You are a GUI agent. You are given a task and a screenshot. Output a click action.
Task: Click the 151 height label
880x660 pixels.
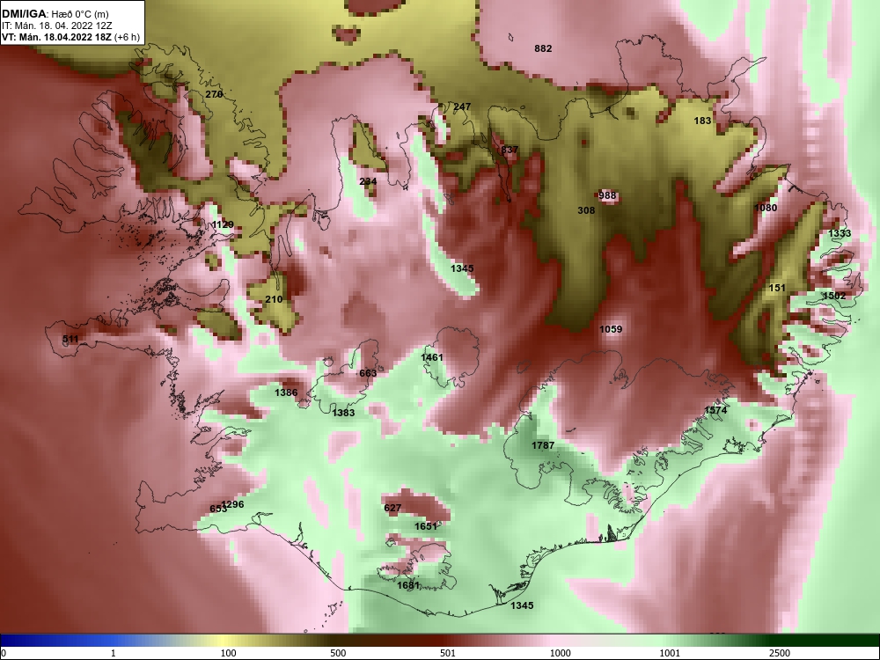coord(777,288)
